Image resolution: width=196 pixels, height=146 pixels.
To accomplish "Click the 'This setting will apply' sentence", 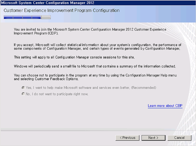I will tap(74, 57).
